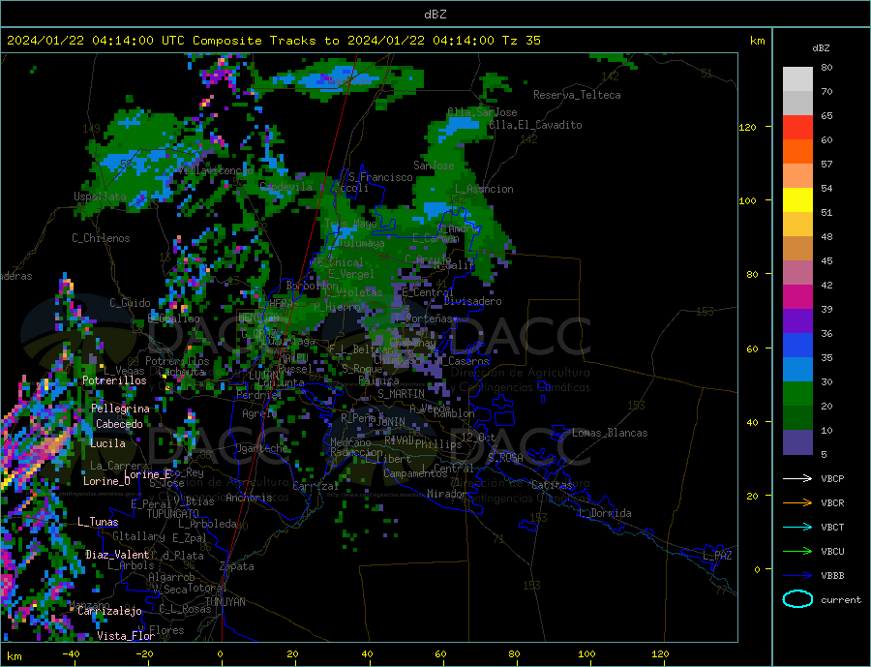871x667 pixels.
Task: Click the orange VBCR arrow in legend
Action: coord(797,503)
